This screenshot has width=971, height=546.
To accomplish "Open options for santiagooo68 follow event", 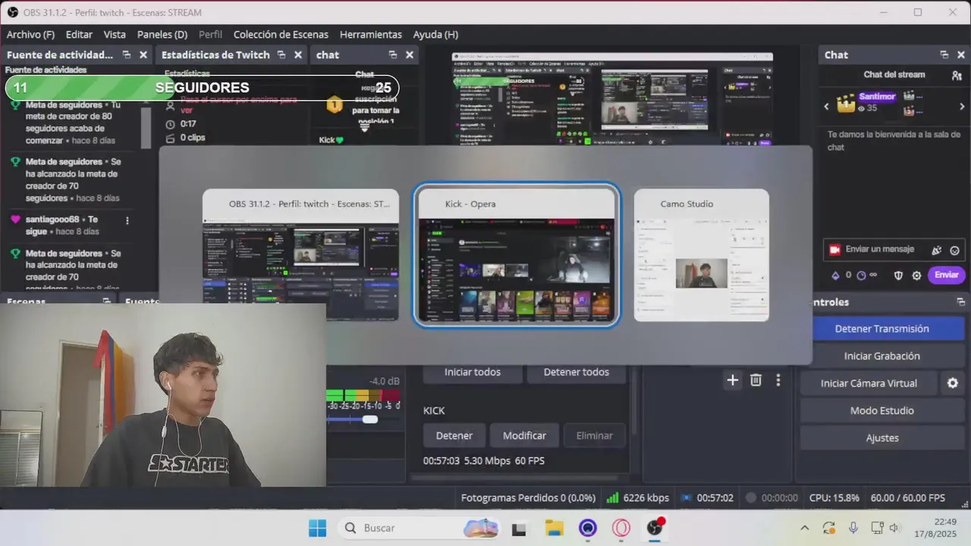I will click(x=127, y=221).
